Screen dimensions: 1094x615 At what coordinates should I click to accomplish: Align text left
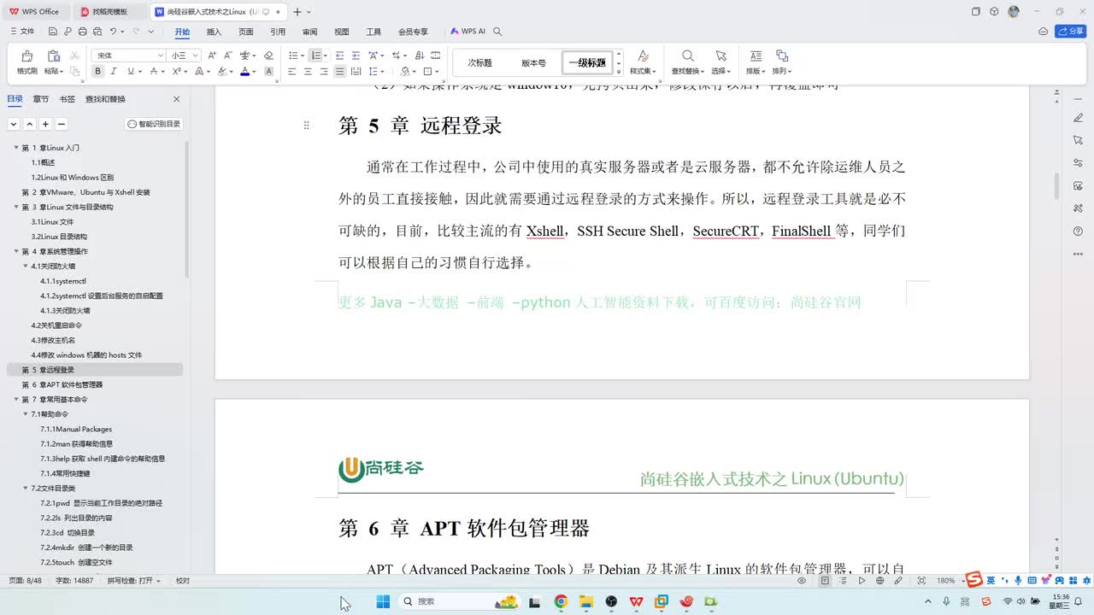291,72
